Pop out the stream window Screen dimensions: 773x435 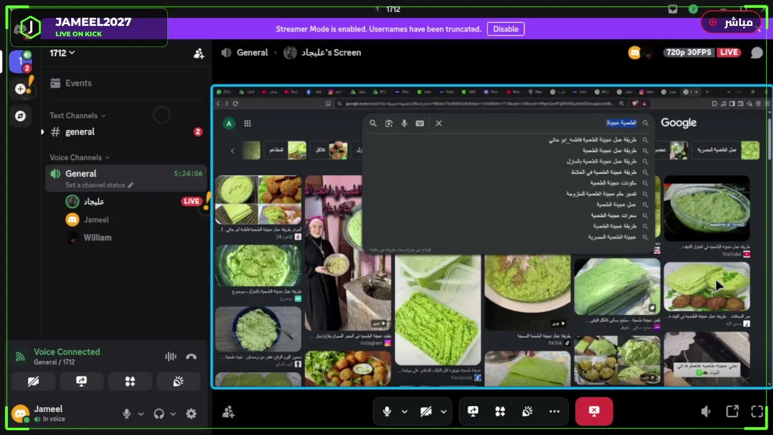coord(732,412)
